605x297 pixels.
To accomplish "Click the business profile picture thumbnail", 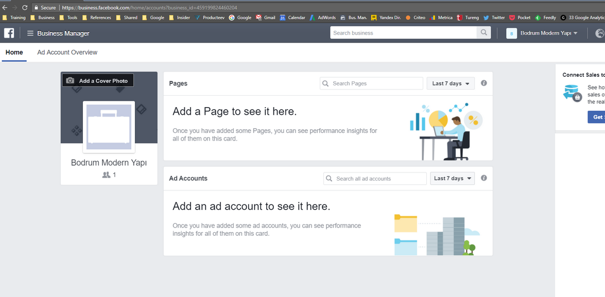I will click(x=109, y=127).
